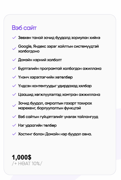The image size is (121, 180).
Task: Click the checkmark beside Цаашид хөгжлүүлэлтэд
Action: coord(14,95)
